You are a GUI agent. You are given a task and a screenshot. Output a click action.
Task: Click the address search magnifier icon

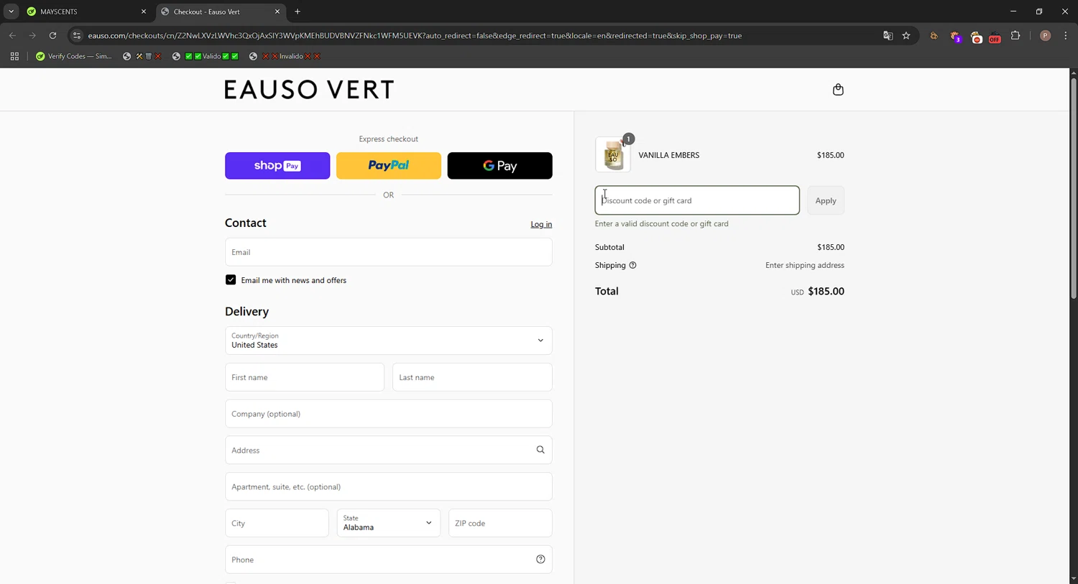point(540,450)
